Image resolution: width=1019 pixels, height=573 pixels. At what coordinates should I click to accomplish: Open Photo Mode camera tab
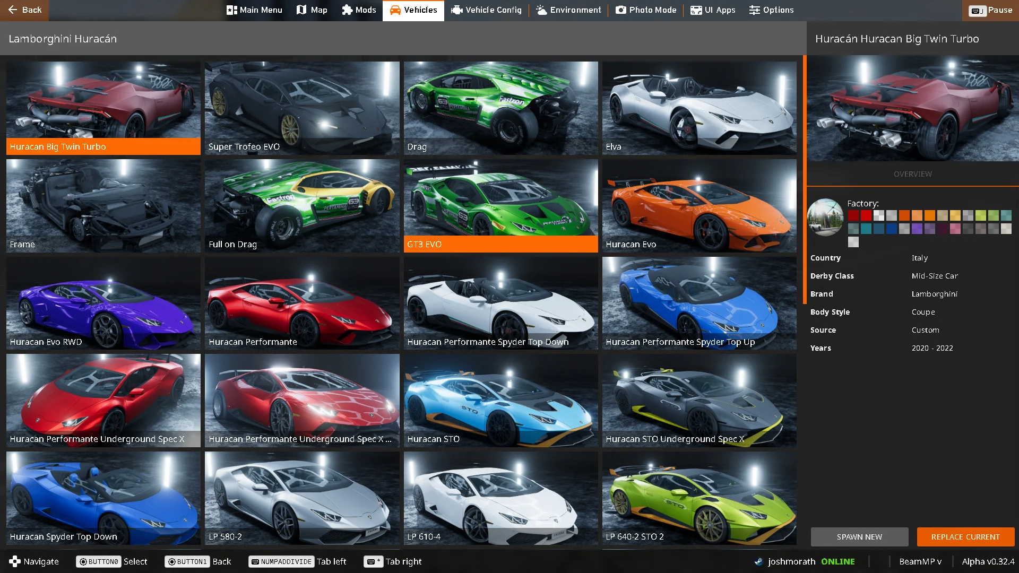[x=646, y=10]
